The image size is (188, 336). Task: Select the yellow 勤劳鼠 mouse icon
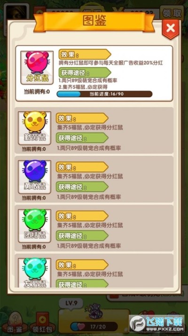(x=35, y=128)
